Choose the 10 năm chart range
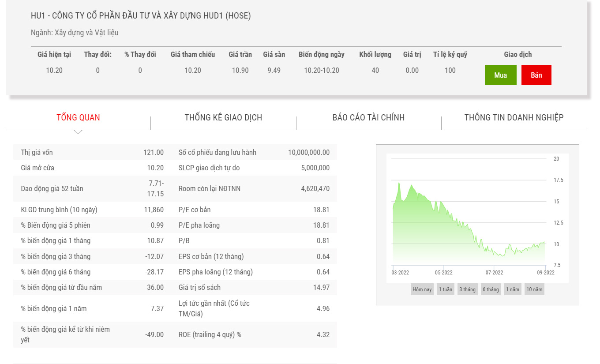This screenshot has height=364, width=600. coord(534,289)
